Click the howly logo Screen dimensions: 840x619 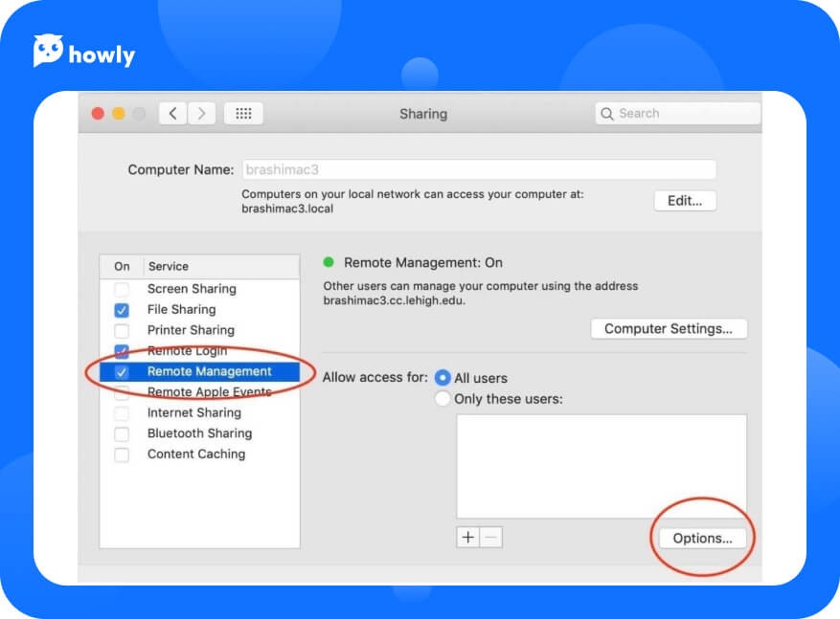[x=84, y=53]
